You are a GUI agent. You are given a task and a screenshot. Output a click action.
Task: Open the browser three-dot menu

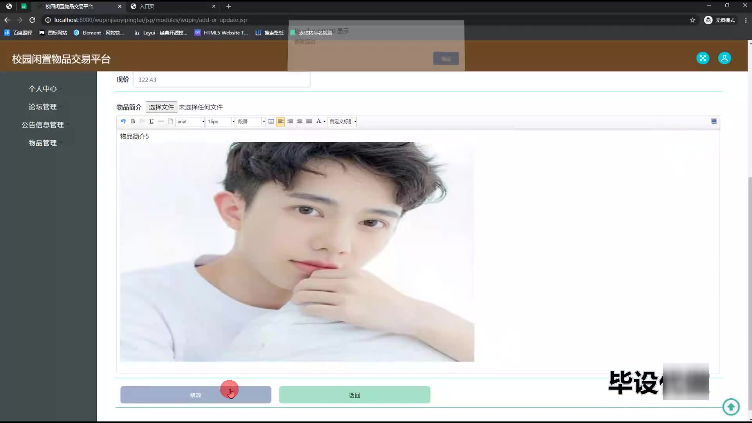point(746,20)
